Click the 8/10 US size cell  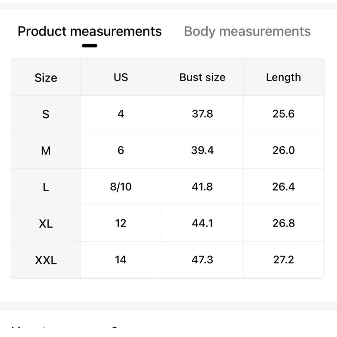[x=121, y=187]
